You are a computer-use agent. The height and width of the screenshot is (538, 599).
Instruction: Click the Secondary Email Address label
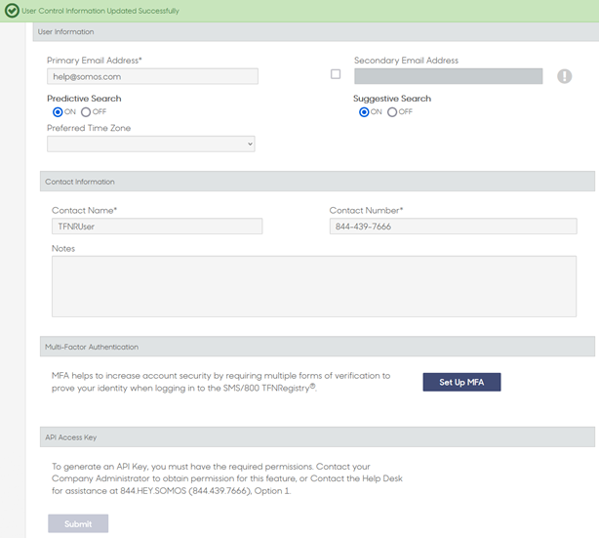pyautogui.click(x=406, y=61)
